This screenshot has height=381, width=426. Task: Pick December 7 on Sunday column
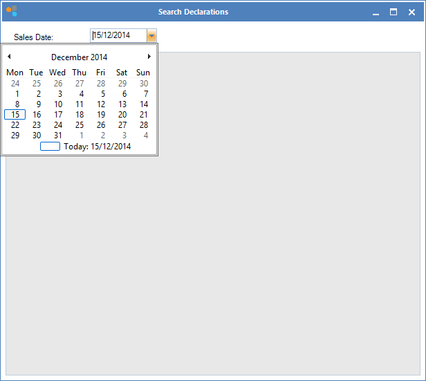click(x=145, y=94)
